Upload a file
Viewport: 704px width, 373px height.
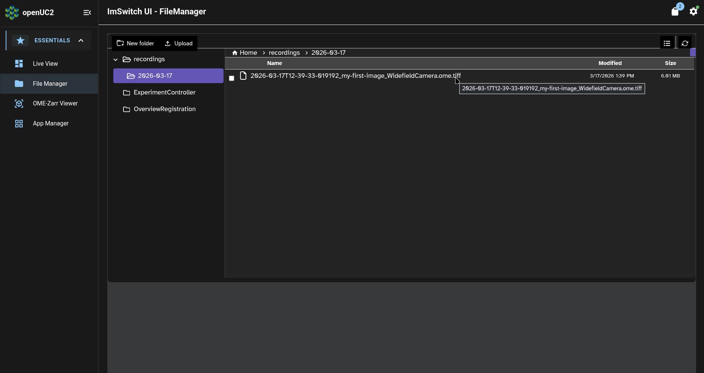tap(178, 43)
